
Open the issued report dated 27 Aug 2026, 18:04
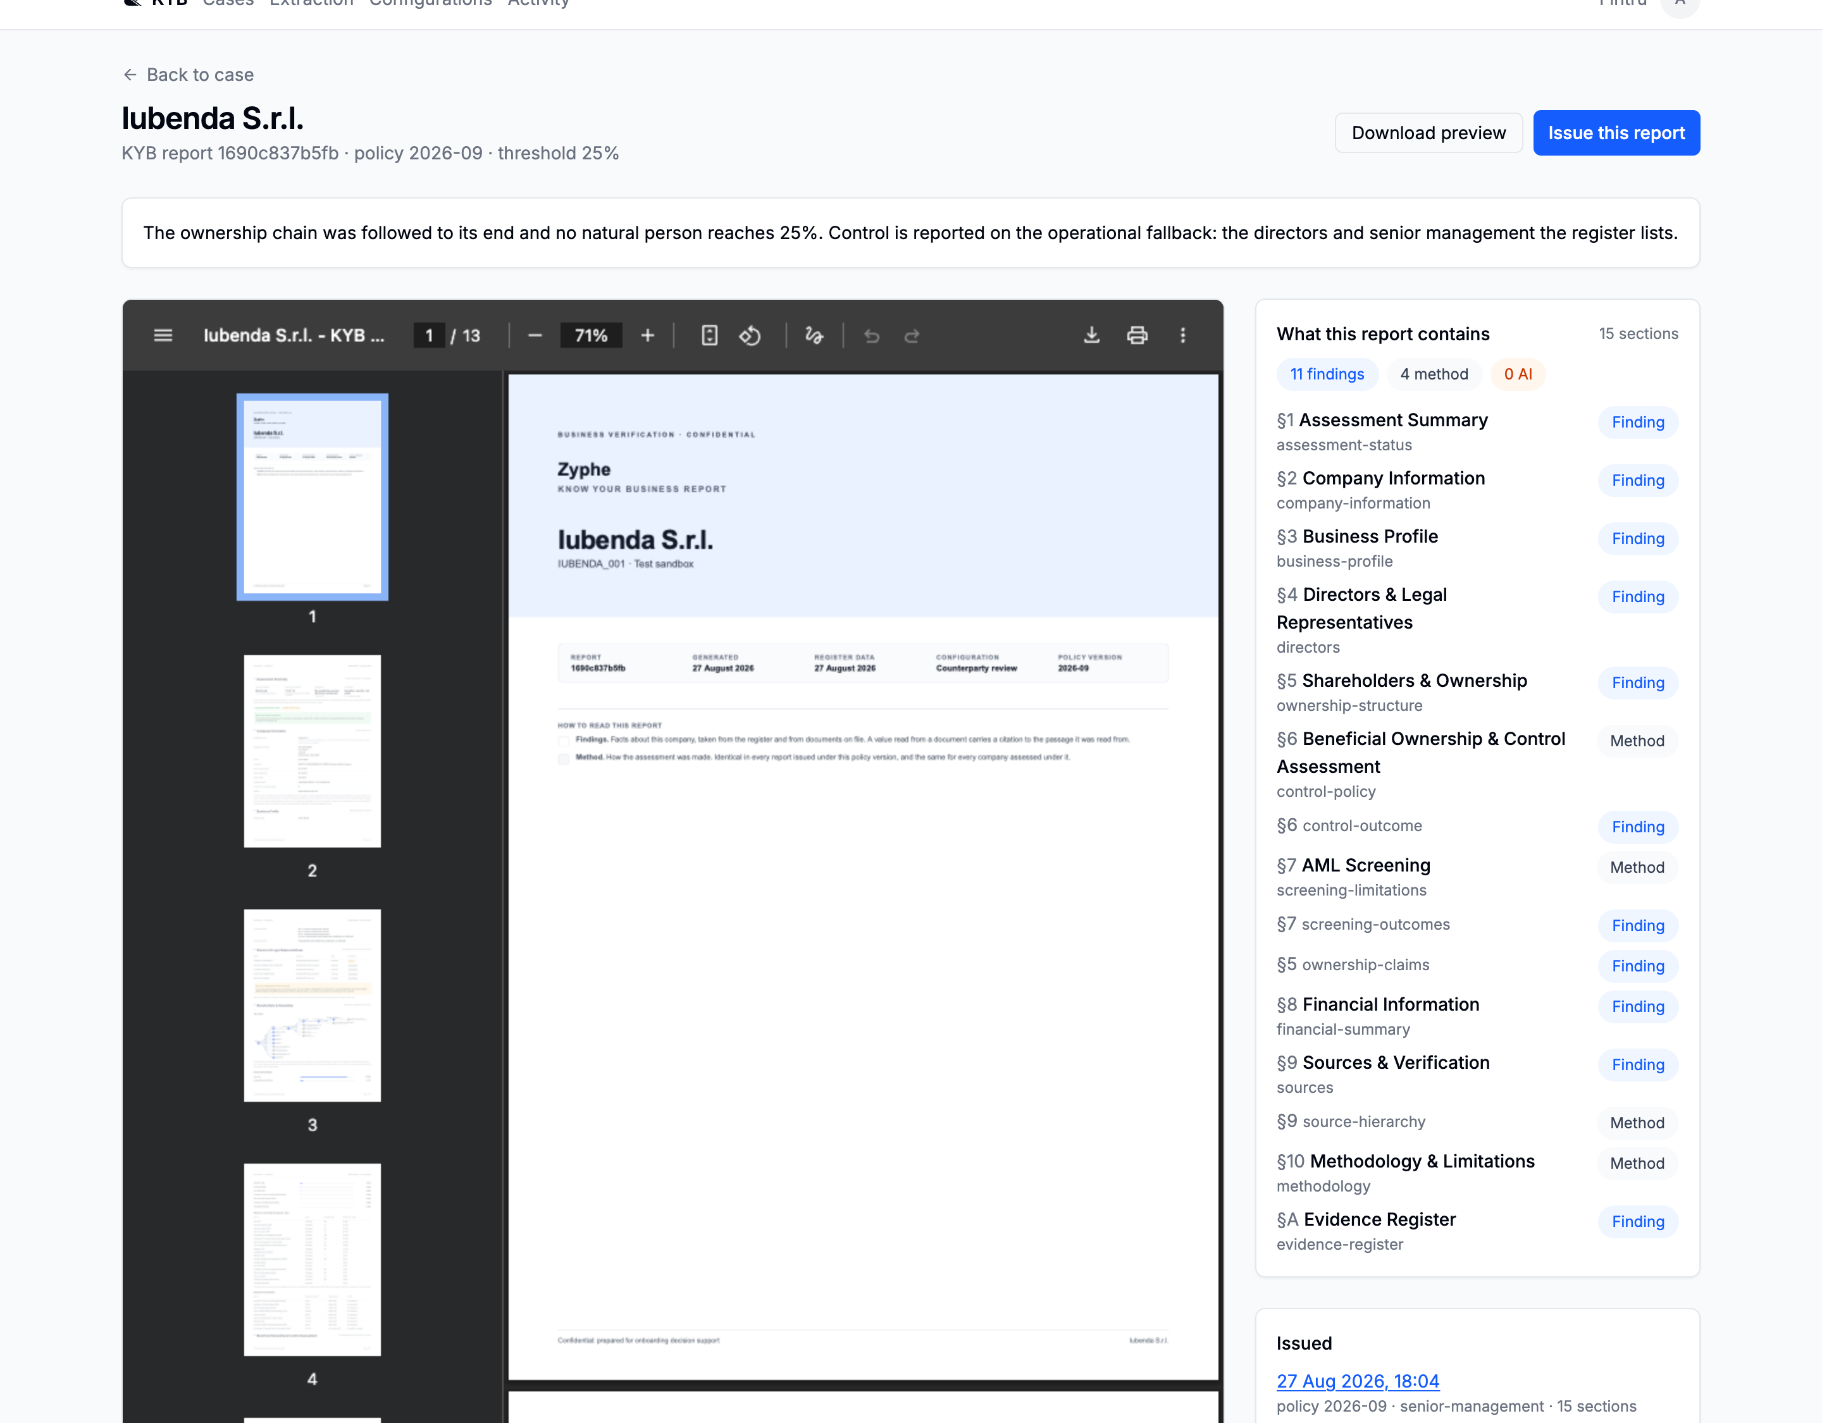point(1358,1381)
